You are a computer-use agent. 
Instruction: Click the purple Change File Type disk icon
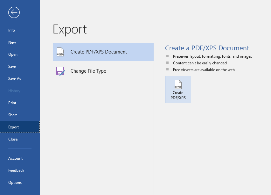pos(60,71)
